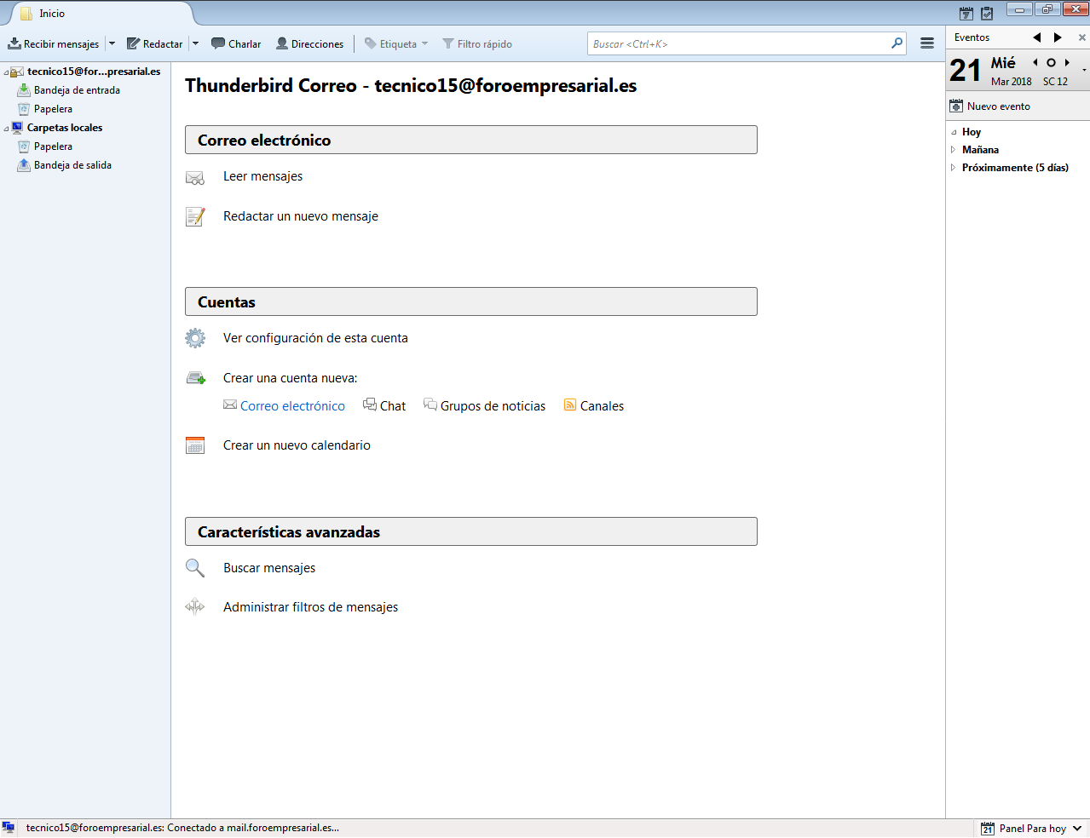Screen dimensions: 1090x838
Task: Create a new Chat account
Action: tap(392, 406)
